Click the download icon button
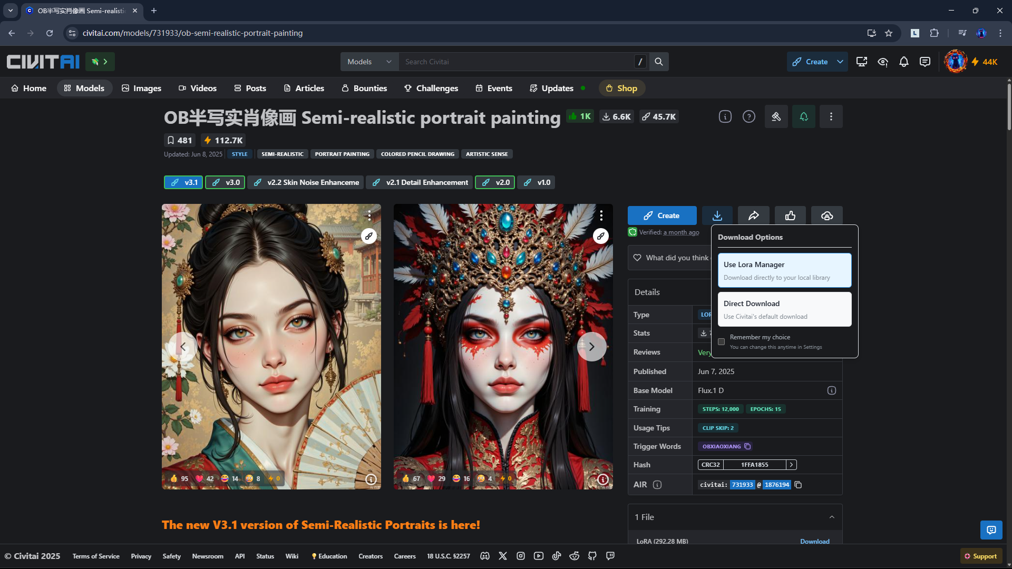The image size is (1012, 569). click(717, 215)
